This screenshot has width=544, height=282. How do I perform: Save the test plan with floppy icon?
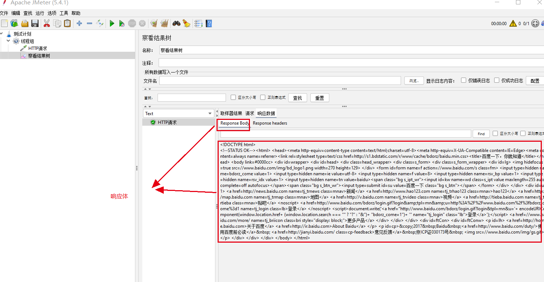[x=35, y=24]
